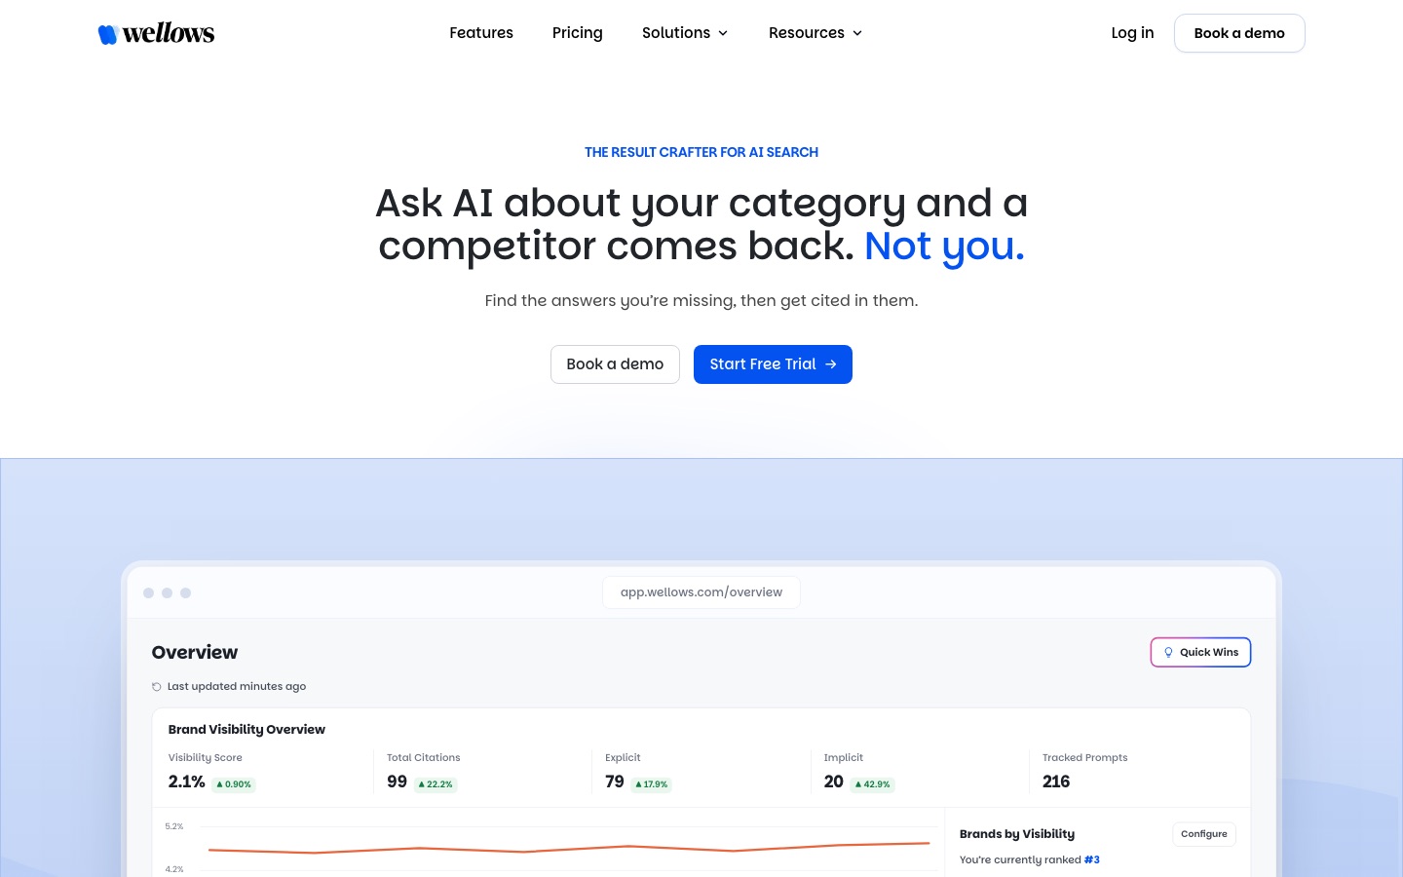The width and height of the screenshot is (1403, 877).
Task: Click the Wellows logo
Action: tap(156, 33)
